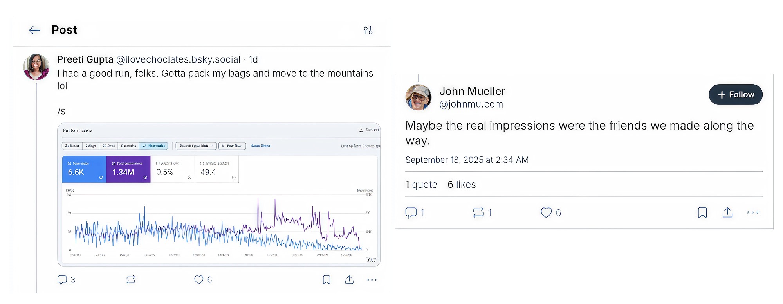Open more options on John Mueller's post
The image size is (783, 304).
pos(752,212)
